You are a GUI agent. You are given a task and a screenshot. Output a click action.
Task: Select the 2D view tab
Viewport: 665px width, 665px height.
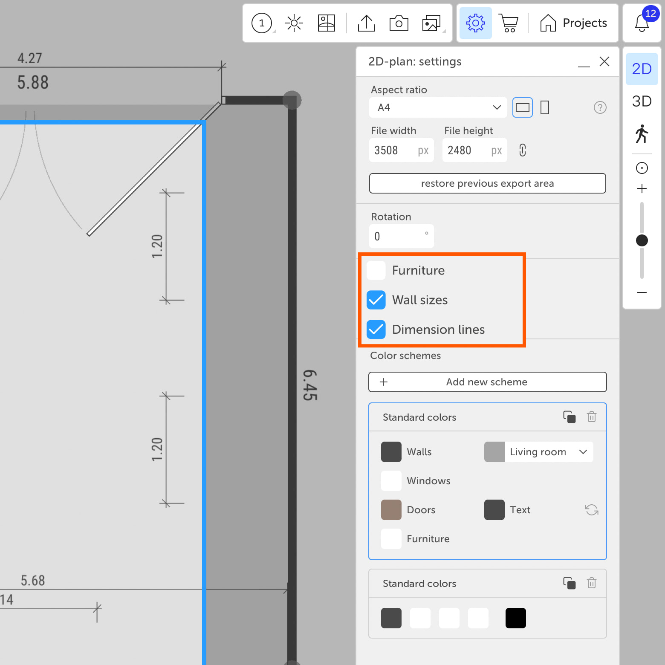[642, 69]
